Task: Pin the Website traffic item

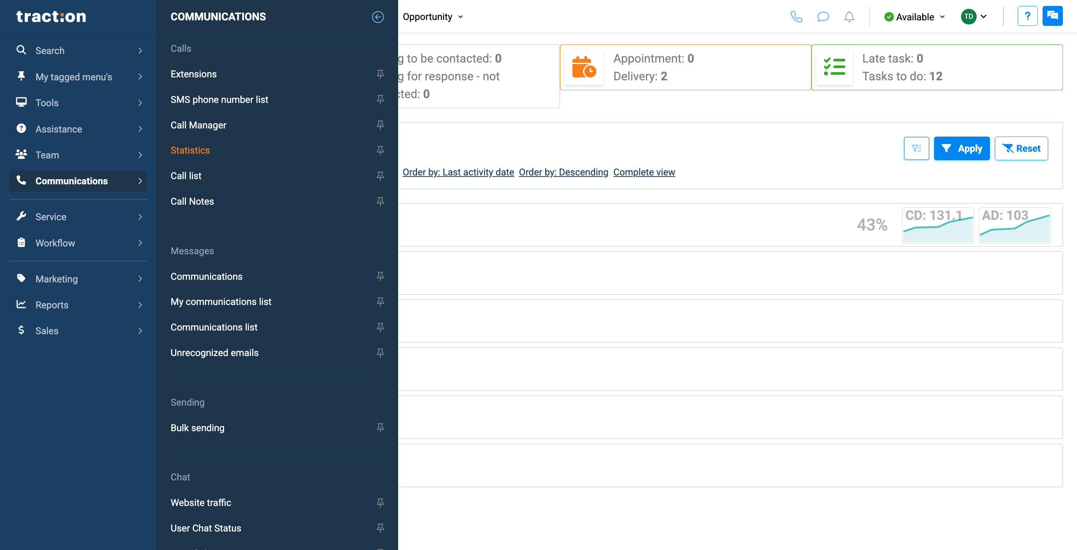Action: tap(380, 502)
